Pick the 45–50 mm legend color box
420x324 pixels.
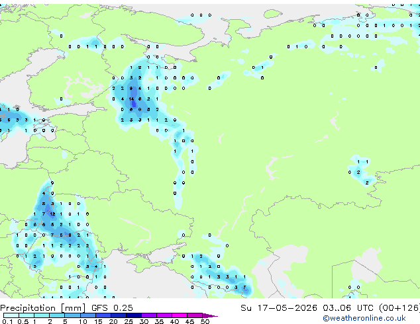point(195,315)
